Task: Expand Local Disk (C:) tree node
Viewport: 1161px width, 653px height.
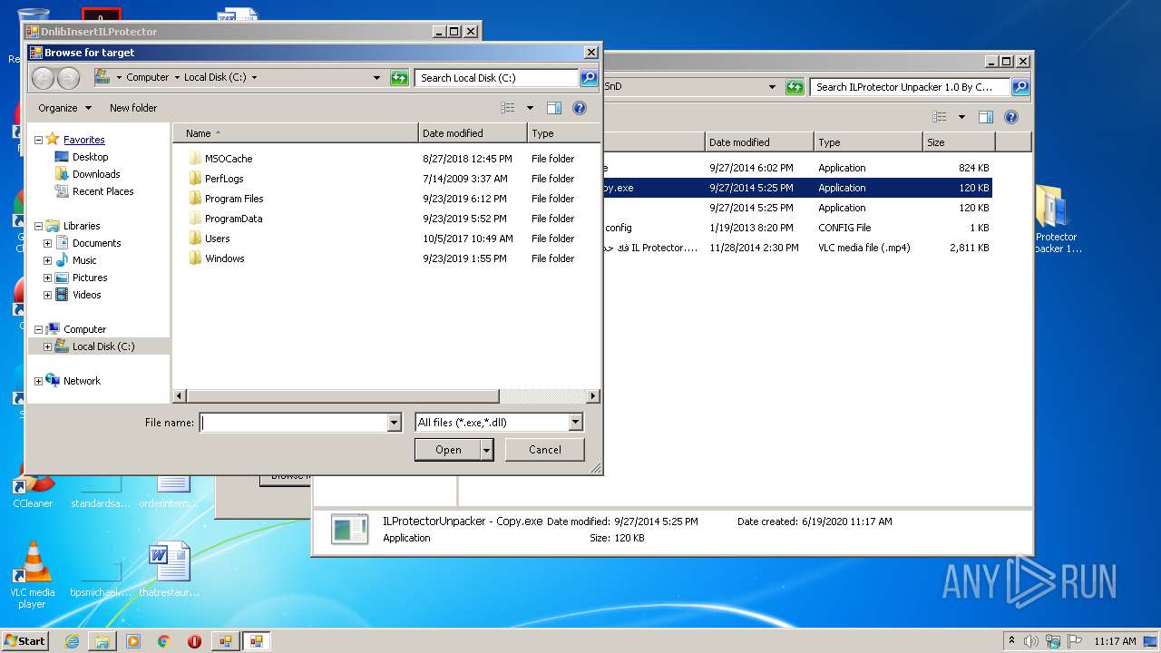Action: pos(48,346)
